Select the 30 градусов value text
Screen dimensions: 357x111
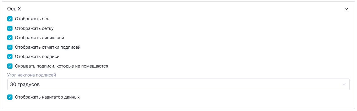pos(25,85)
